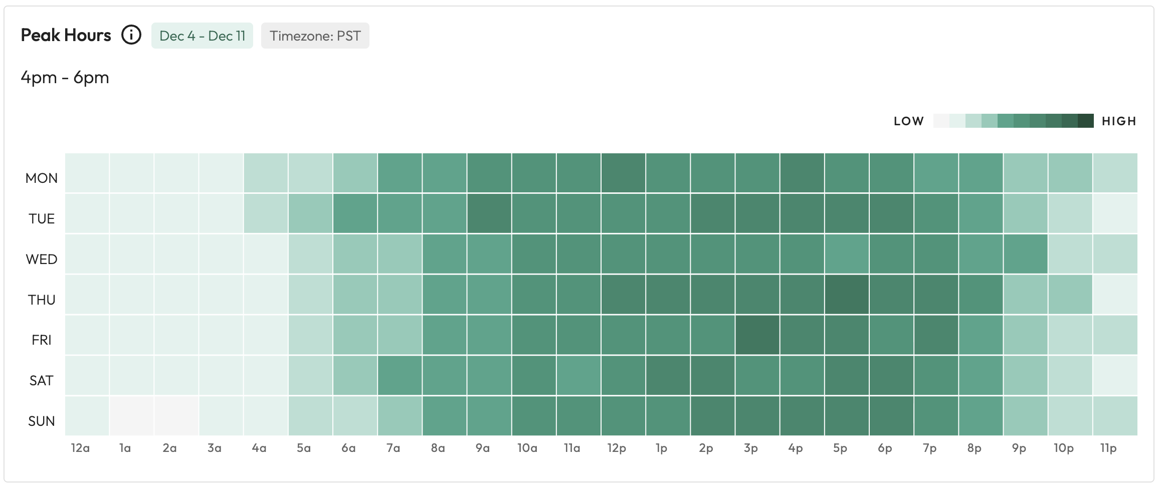Open the Dec 4 - Dec 11 date range selector
1160x488 pixels.
tap(202, 36)
